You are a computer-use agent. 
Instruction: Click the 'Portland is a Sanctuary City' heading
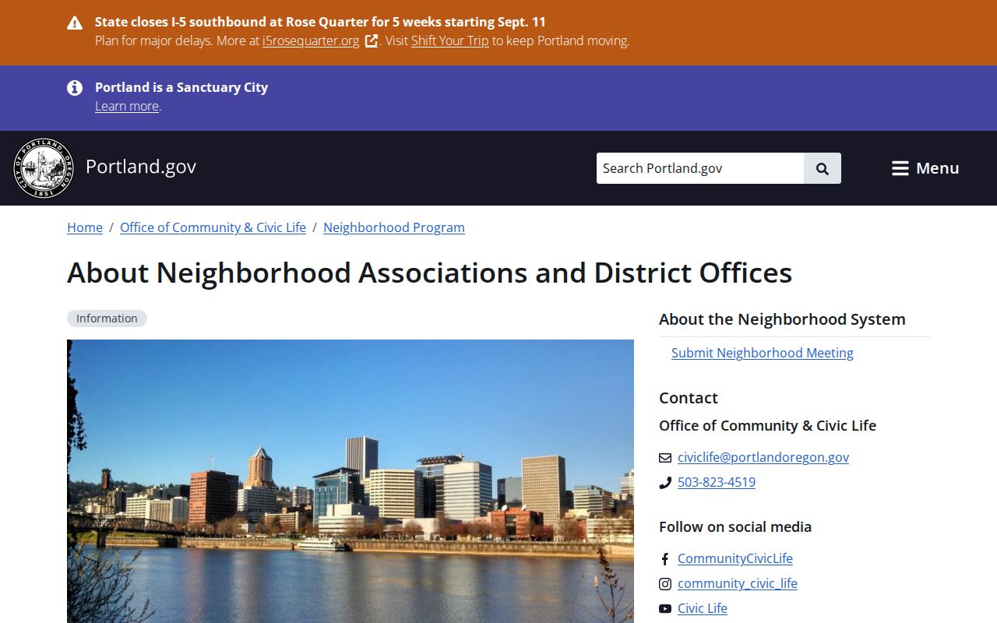[x=181, y=87]
